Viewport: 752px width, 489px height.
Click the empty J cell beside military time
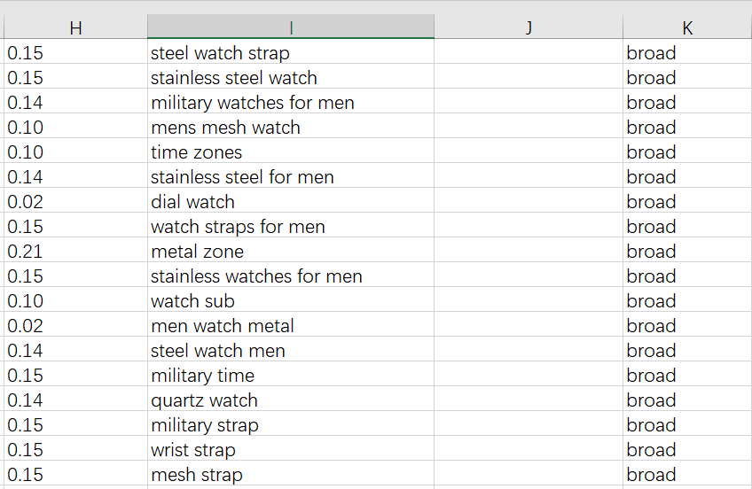click(x=529, y=376)
